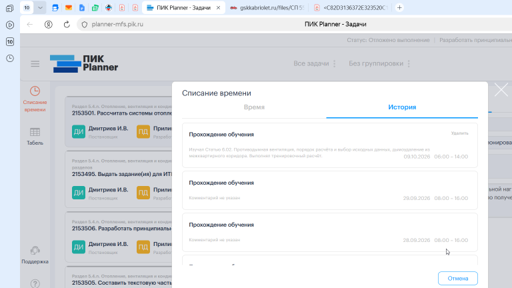512x288 pixels.
Task: Switch to the История tab in dialog
Action: (402, 107)
